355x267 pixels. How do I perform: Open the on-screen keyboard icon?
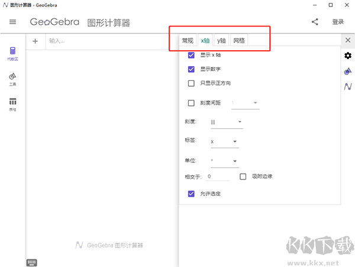[32, 262]
